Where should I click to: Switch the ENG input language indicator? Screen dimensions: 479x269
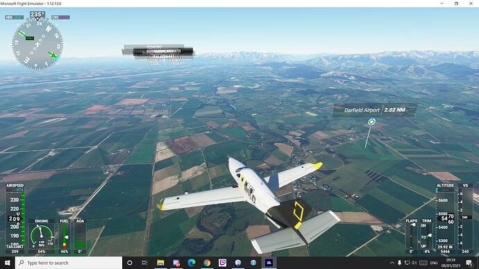coord(434,263)
